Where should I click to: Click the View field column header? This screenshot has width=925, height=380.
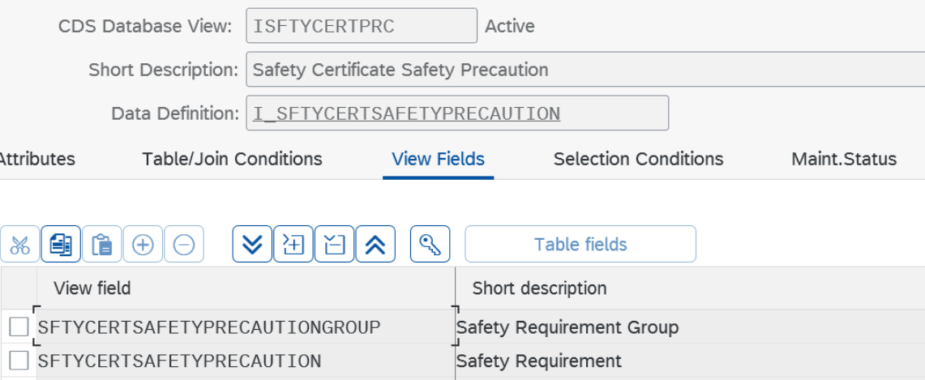[x=92, y=288]
